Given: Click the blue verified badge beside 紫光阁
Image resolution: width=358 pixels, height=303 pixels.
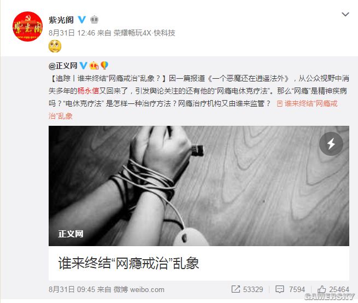Looking at the screenshot, I should (x=82, y=20).
